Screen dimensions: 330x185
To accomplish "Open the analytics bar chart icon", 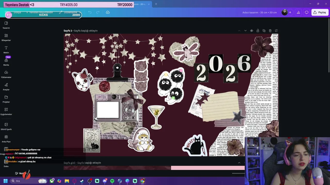I will [x=298, y=12].
